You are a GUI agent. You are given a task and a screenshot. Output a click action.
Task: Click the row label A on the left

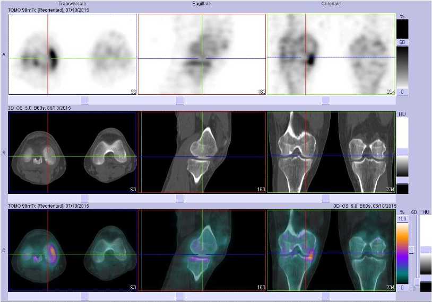click(x=4, y=55)
